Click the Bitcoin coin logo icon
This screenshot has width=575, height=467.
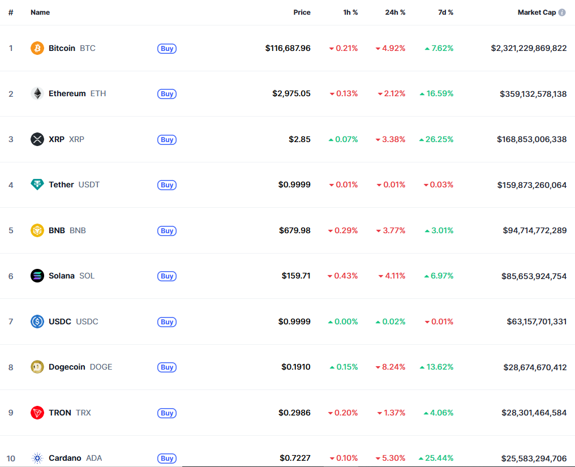coord(37,48)
